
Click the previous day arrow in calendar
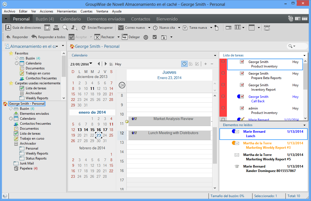point(99,64)
